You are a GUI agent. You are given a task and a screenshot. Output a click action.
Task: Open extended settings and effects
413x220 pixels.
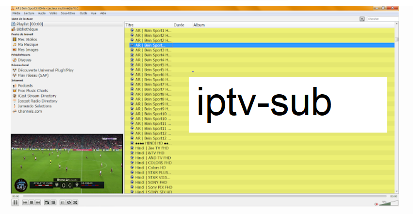click(x=53, y=203)
